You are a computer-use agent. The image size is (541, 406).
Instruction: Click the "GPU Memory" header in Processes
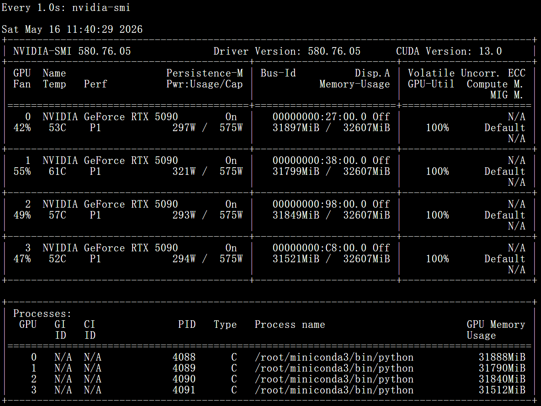click(x=496, y=324)
